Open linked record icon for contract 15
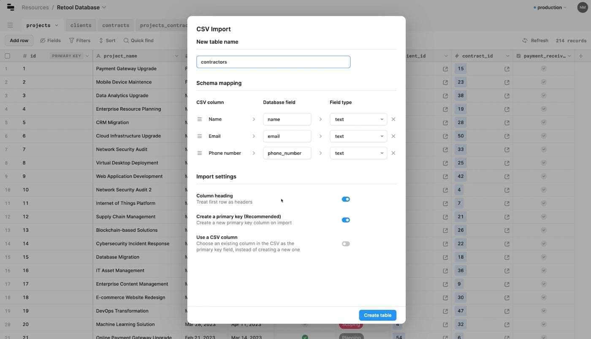The width and height of the screenshot is (591, 339). [x=507, y=69]
